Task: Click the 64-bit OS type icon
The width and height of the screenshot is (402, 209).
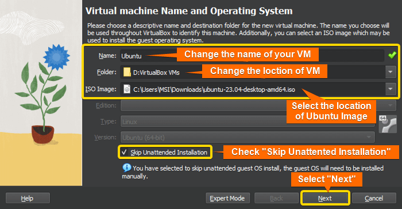Action: [388, 124]
